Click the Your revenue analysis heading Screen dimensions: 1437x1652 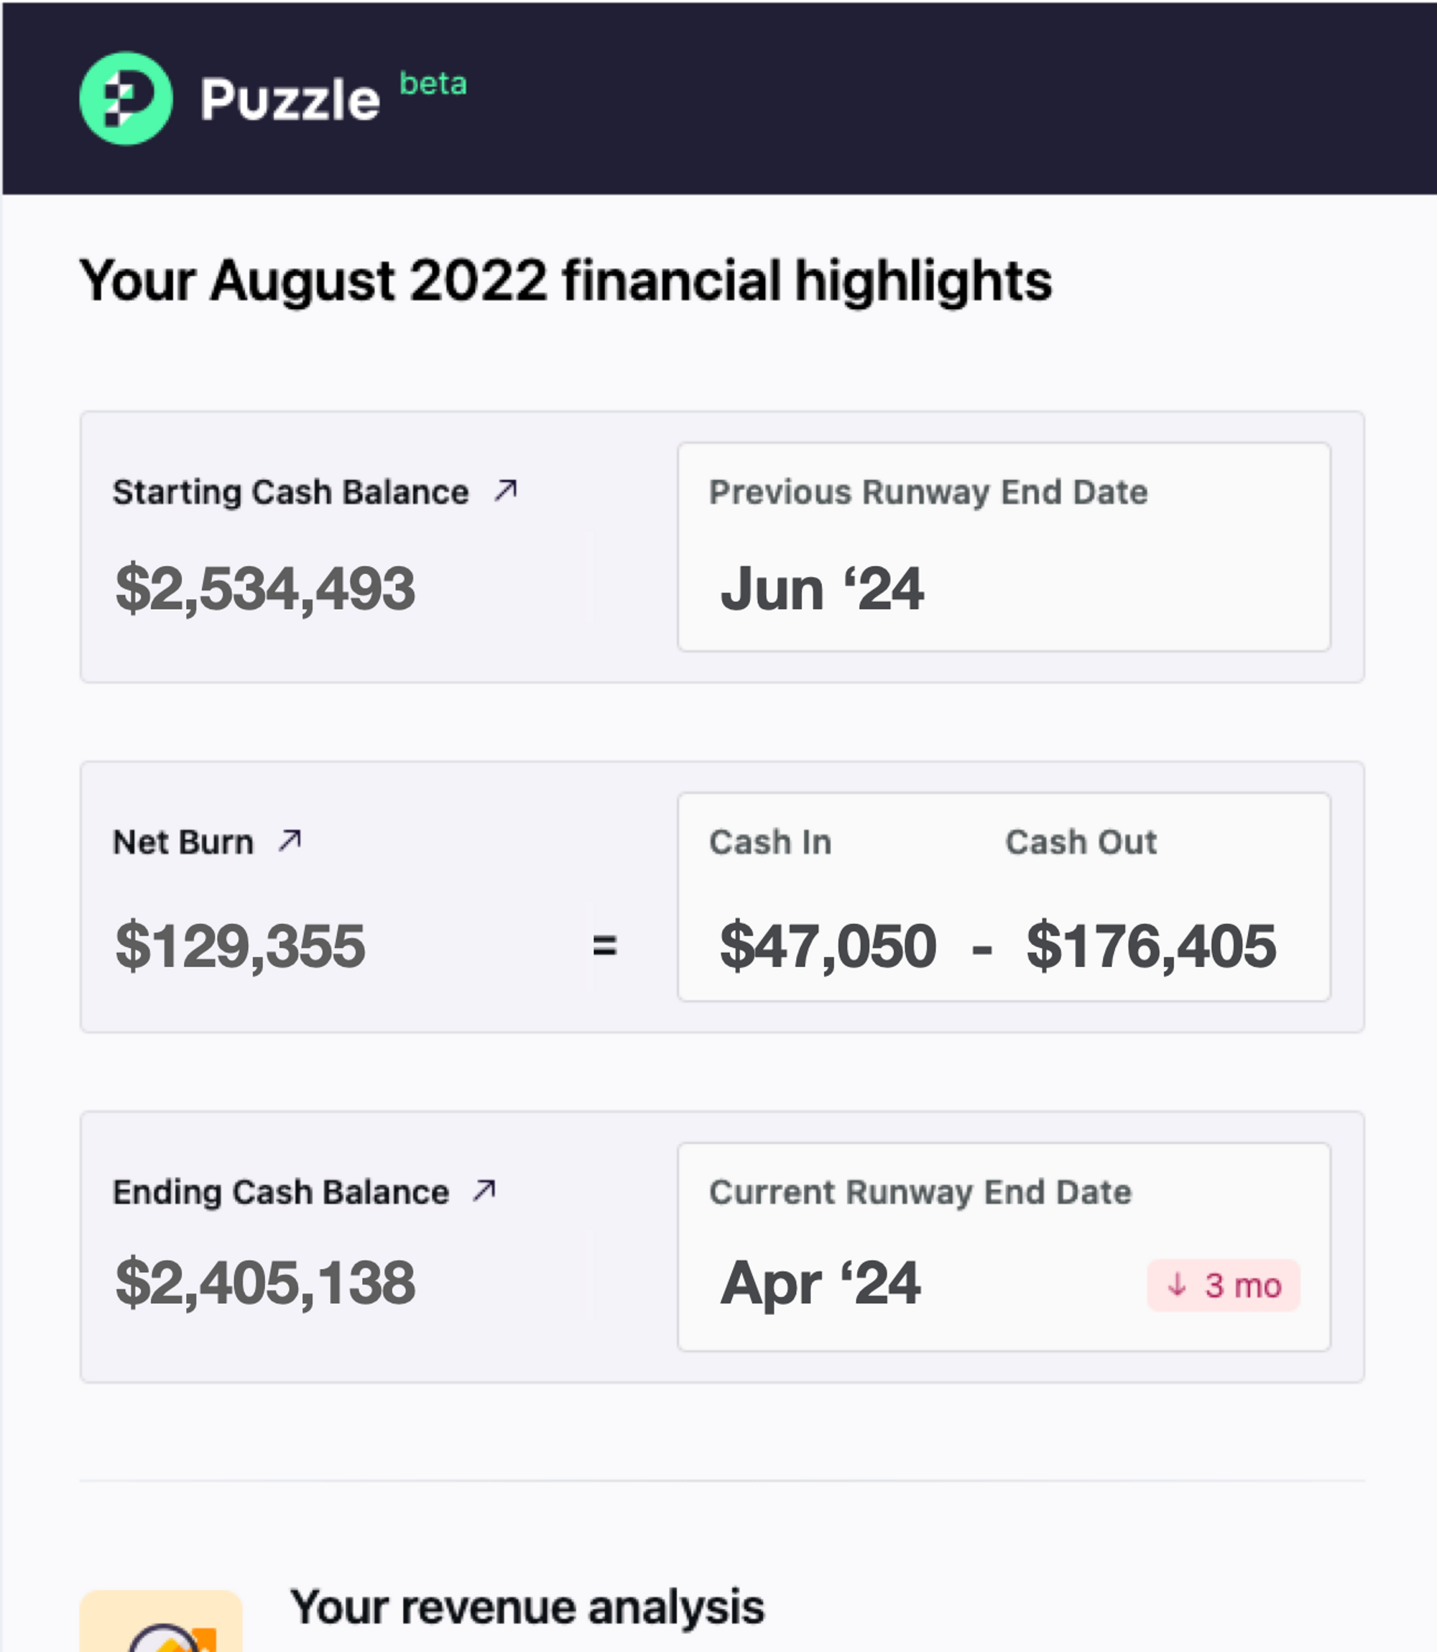[527, 1607]
